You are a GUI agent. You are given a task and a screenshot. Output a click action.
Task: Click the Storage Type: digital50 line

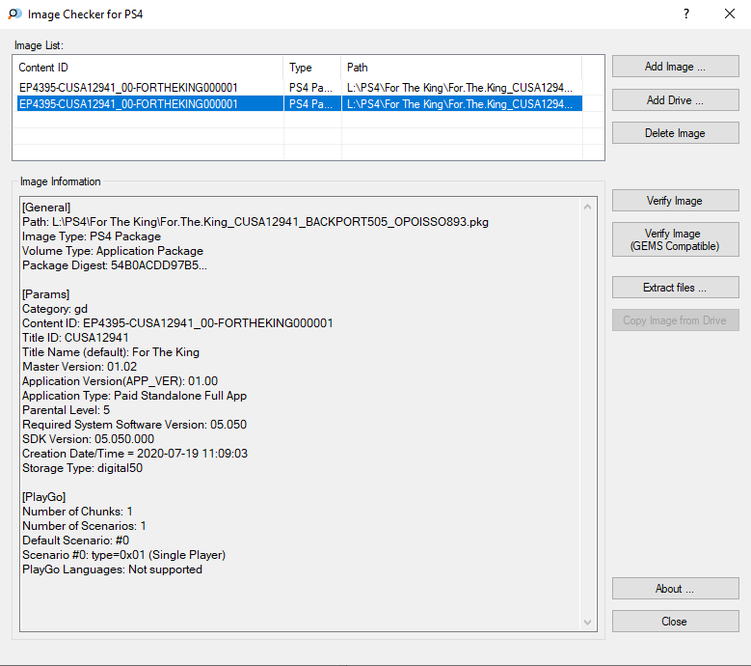pos(82,467)
